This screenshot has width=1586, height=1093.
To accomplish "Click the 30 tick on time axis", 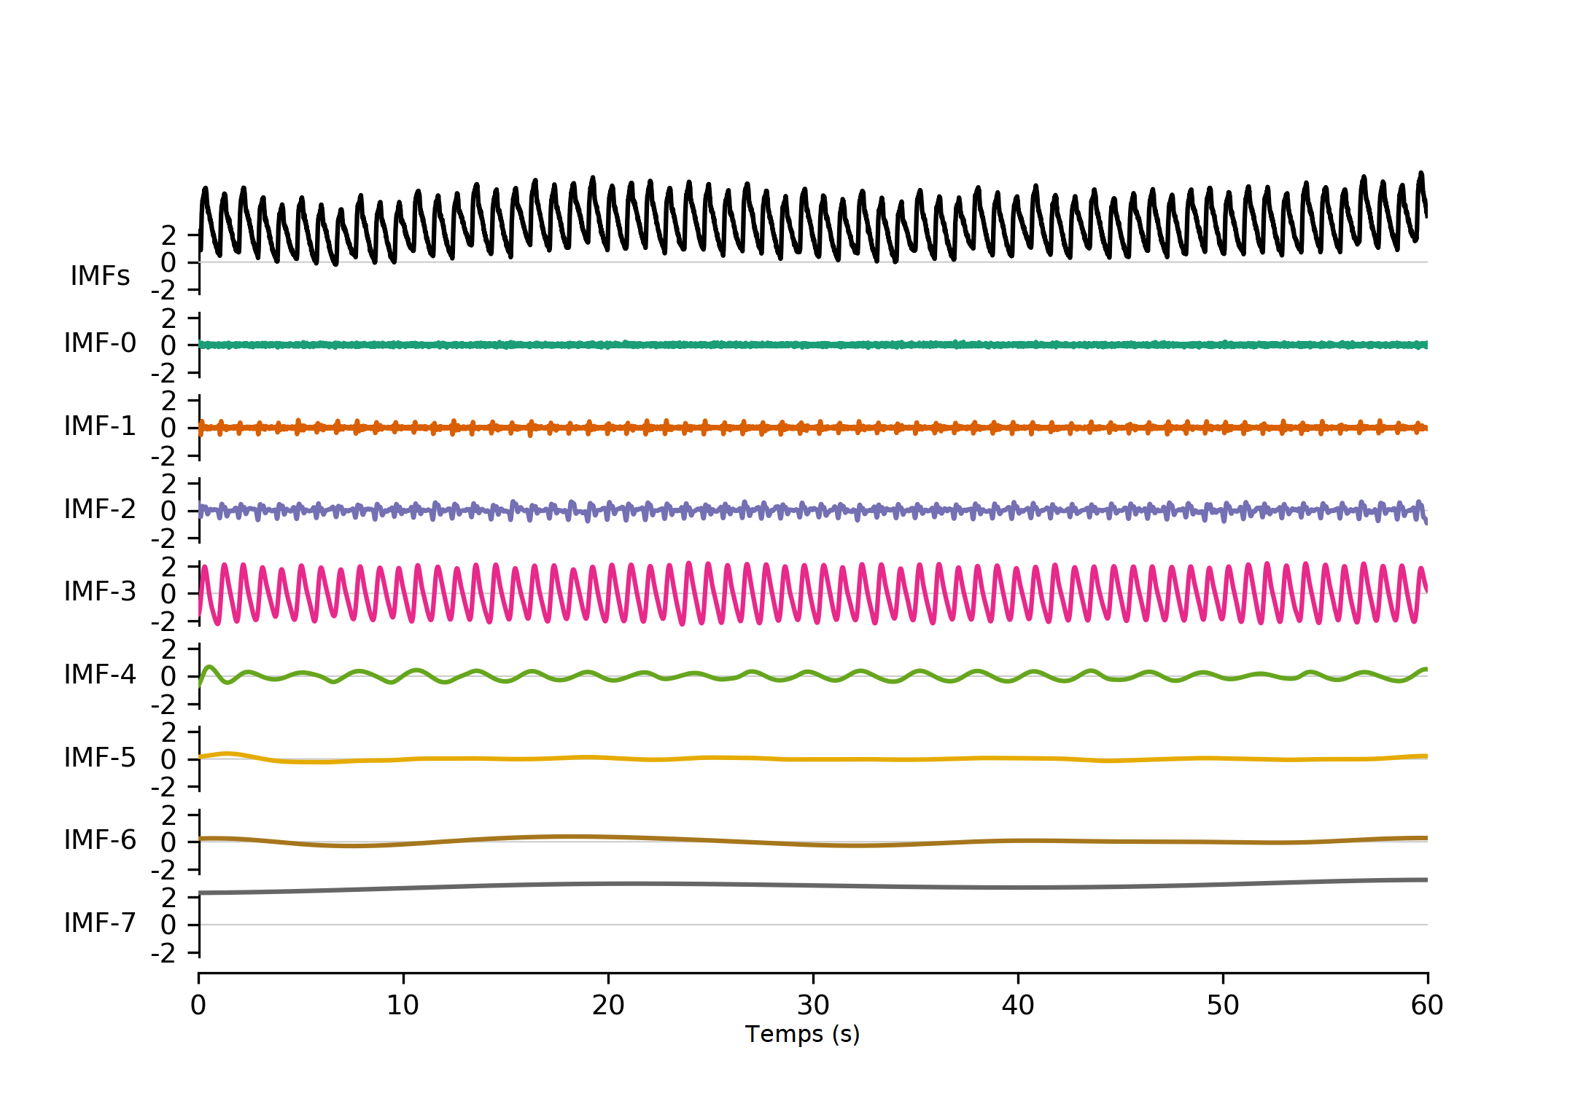I will 813,1006.
